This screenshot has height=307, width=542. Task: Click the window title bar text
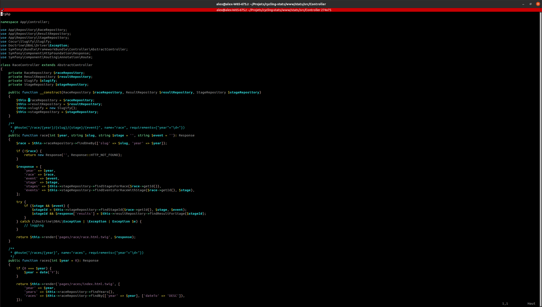click(x=271, y=4)
